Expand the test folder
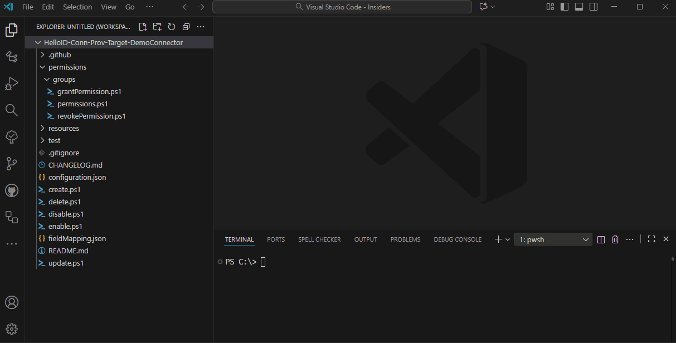 119,140
